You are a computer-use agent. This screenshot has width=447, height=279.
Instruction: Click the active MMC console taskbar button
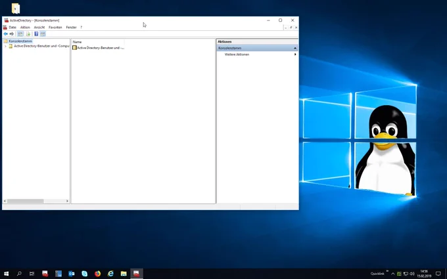(137, 274)
